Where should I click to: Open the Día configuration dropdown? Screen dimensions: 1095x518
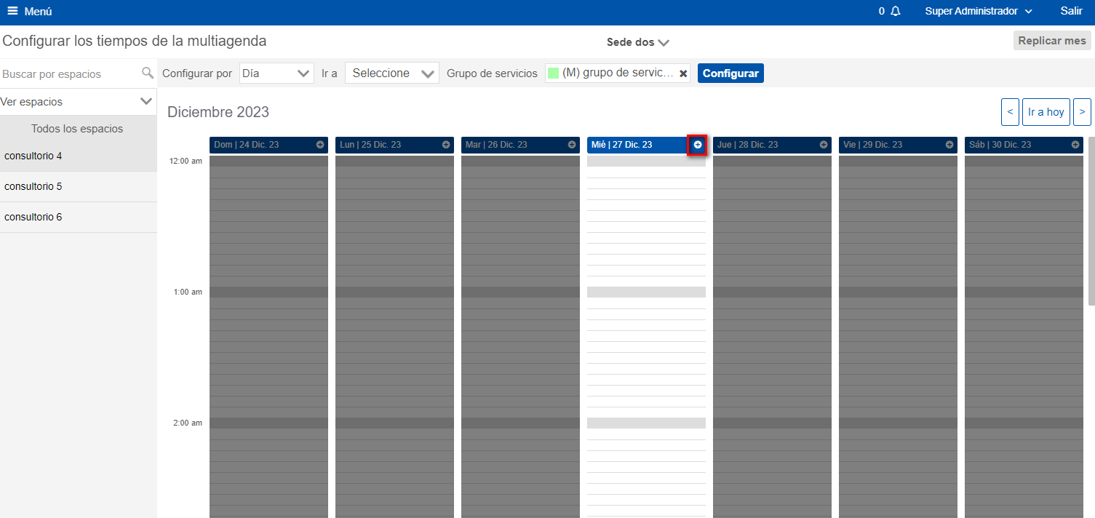[x=276, y=73]
